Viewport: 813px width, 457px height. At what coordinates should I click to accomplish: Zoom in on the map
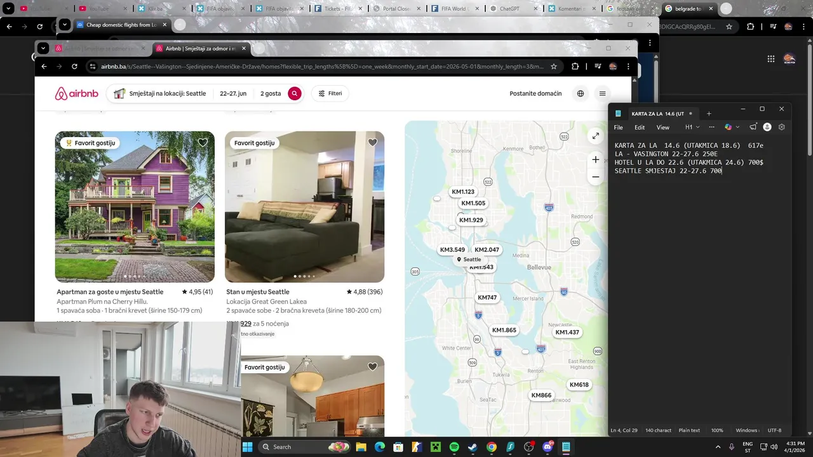pos(595,159)
